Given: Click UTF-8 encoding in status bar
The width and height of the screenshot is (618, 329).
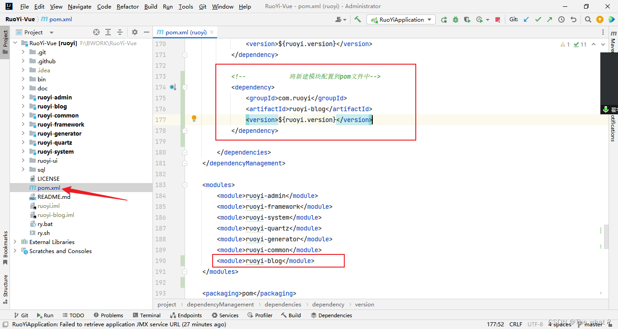Looking at the screenshot, I should point(535,324).
